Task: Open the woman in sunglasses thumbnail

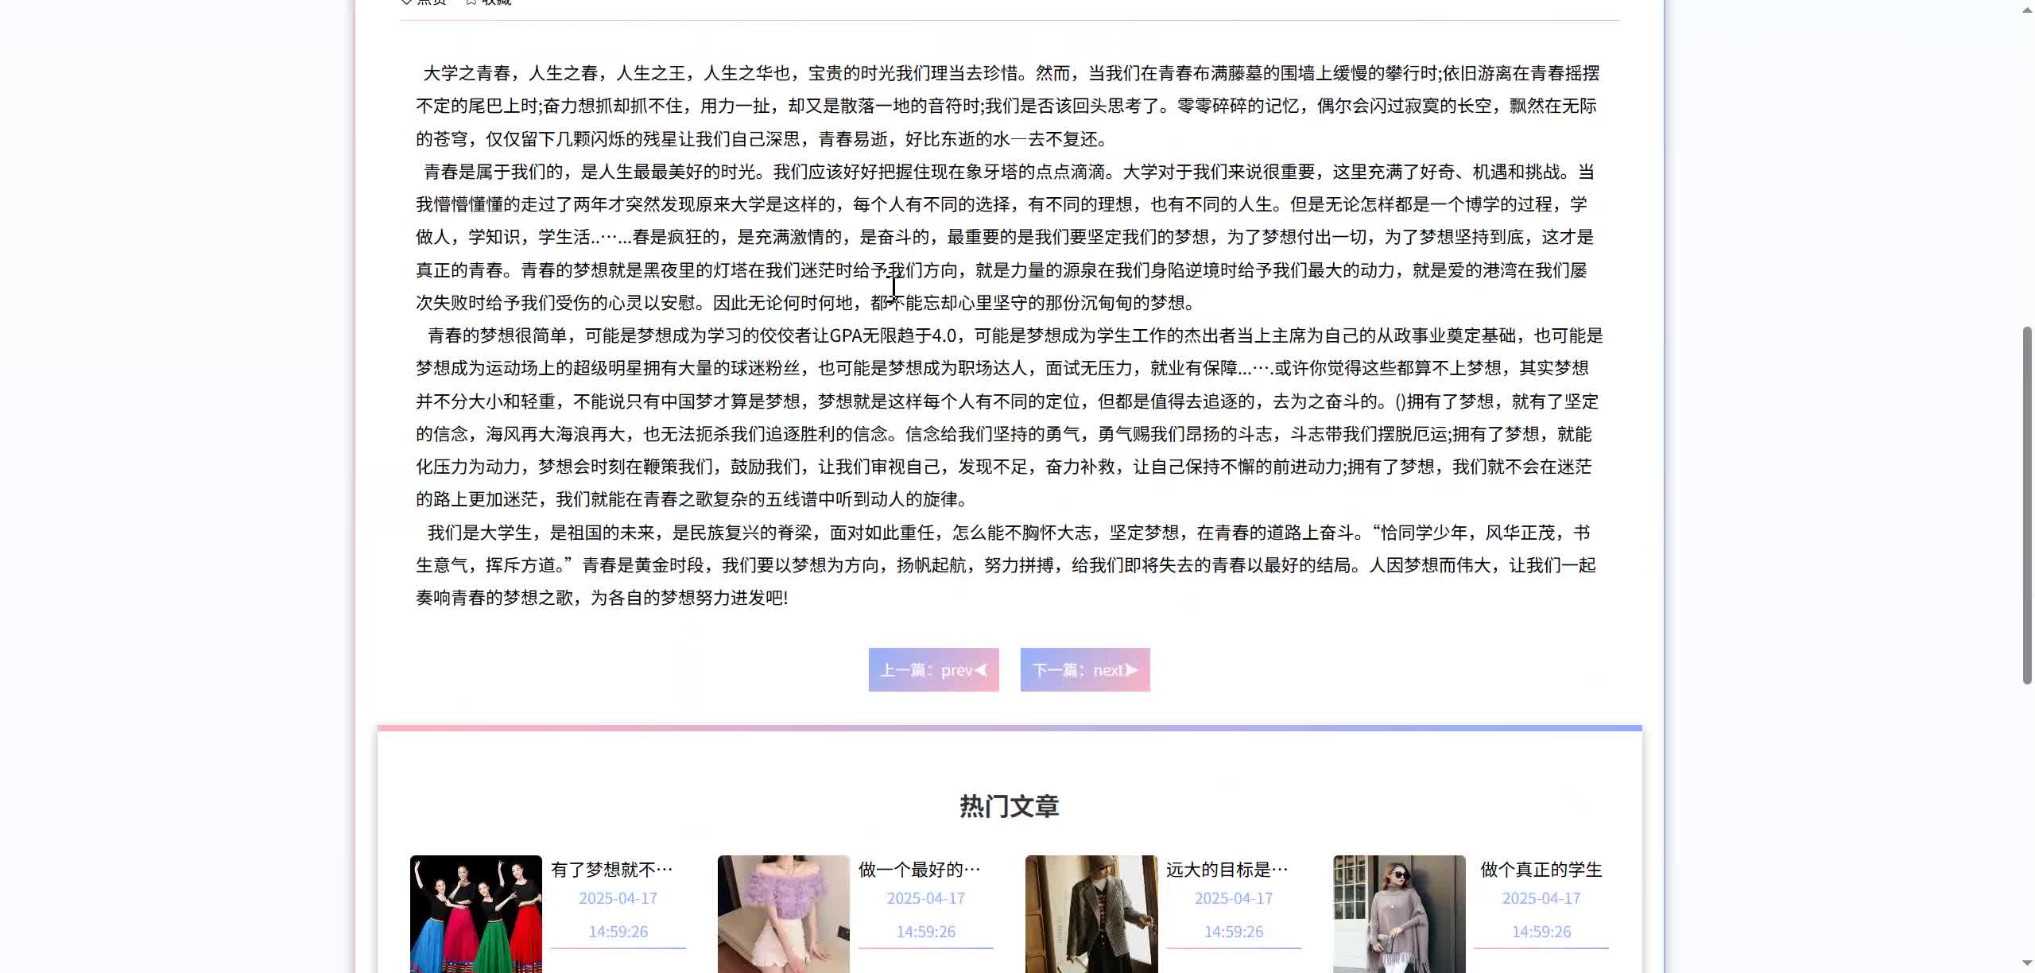Action: (x=1398, y=914)
